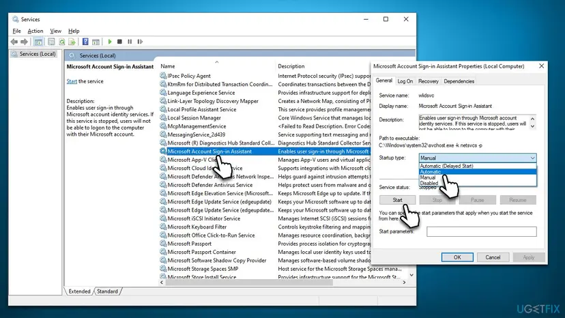Choose Automatic startup type option

click(478, 171)
